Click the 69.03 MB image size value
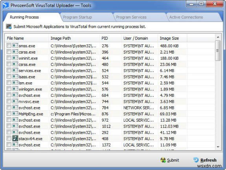Screen dimensions: 226x170 pos(168,114)
